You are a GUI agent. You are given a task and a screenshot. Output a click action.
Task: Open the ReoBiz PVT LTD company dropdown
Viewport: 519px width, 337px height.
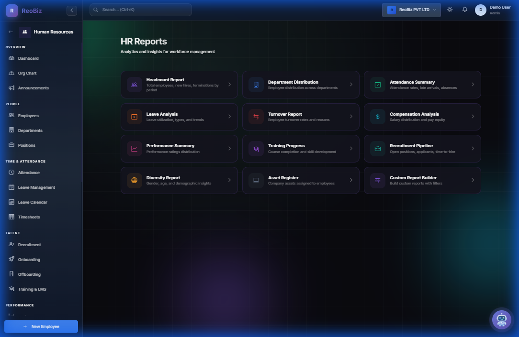[411, 10]
